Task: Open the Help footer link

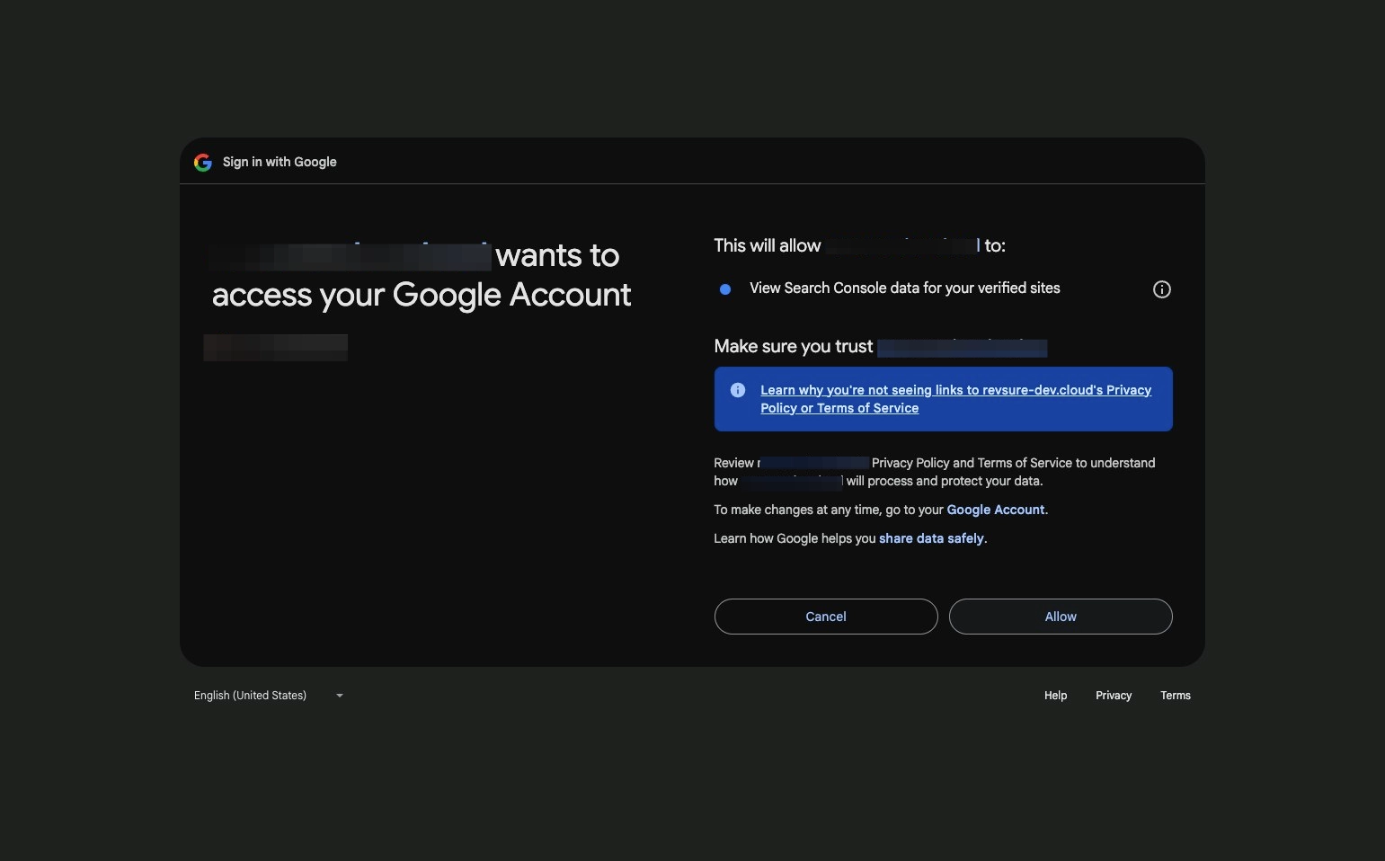Action: (1055, 696)
